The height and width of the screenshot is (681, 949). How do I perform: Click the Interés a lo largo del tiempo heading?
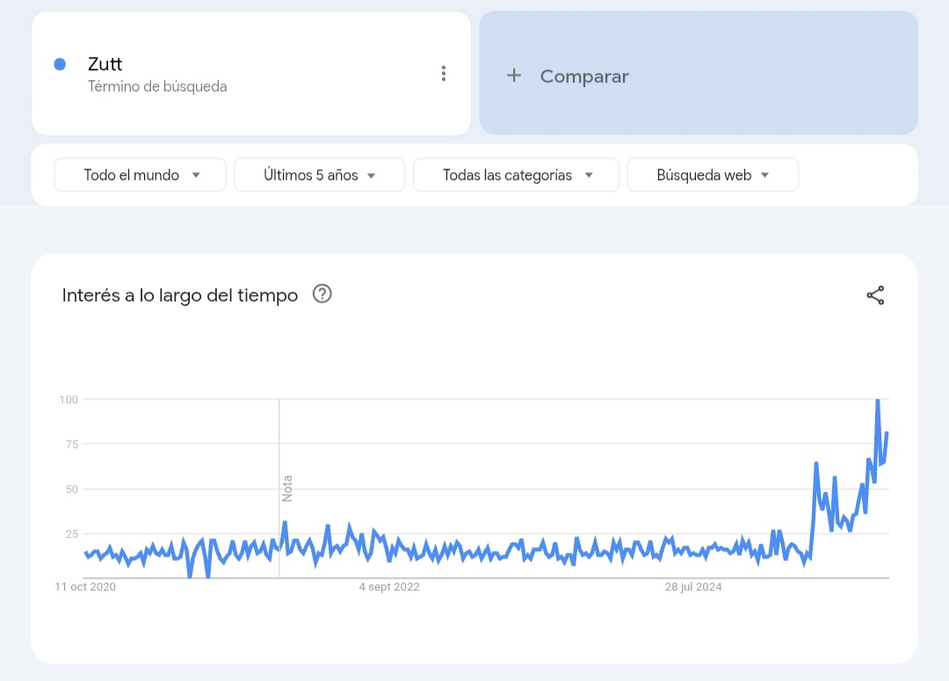[180, 295]
